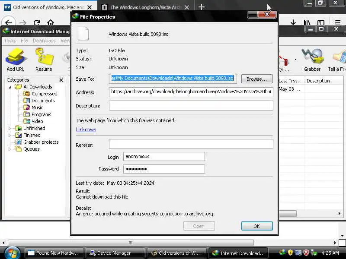Select the Unfinished category
Viewport: 346px width, 259px height.
coord(34,128)
